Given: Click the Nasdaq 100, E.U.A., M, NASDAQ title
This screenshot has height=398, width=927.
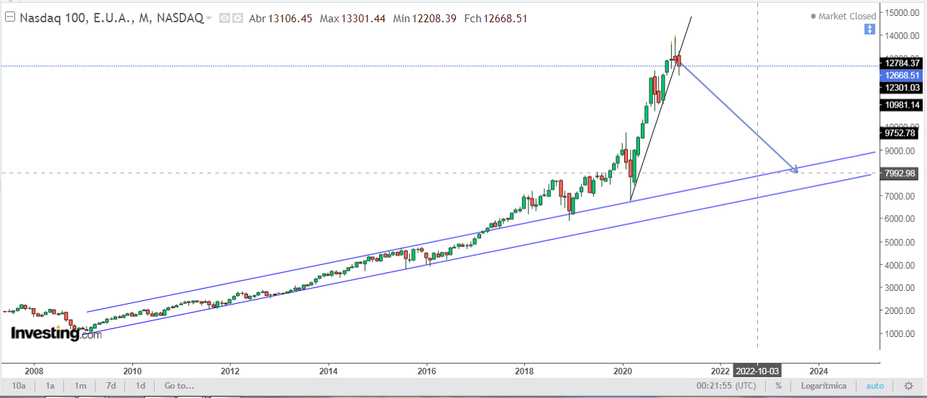Looking at the screenshot, I should coord(111,18).
